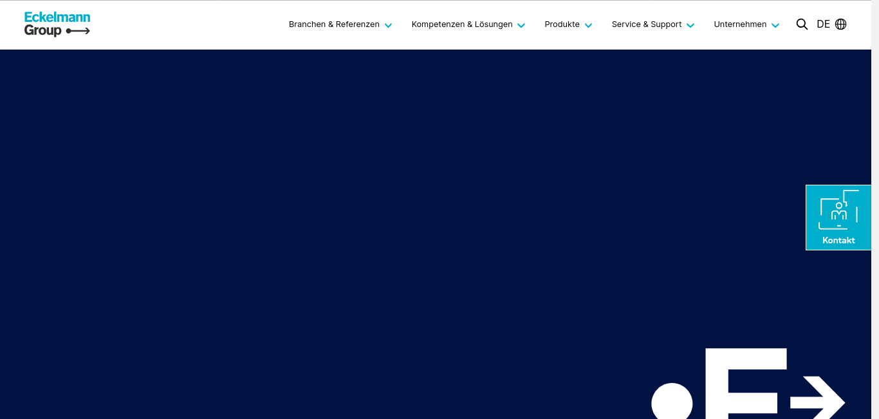Expand chevron beside Branchen & Referenzen

388,25
